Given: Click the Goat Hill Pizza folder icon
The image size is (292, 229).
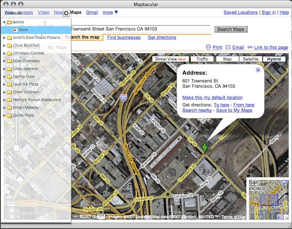Looking at the screenshot, I should click(9, 84).
